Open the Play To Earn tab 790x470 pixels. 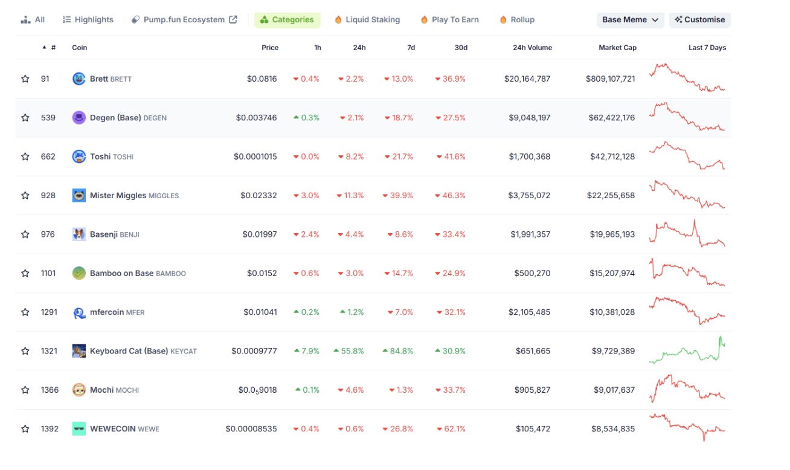click(450, 20)
